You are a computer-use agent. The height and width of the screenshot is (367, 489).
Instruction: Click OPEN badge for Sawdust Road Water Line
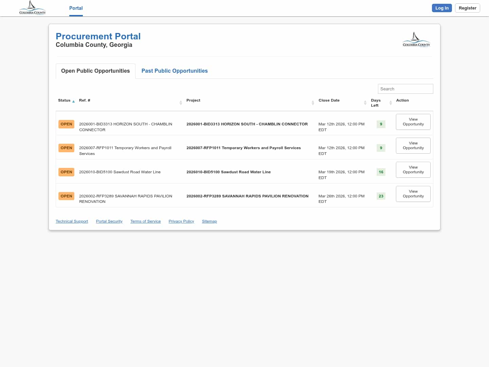66,172
